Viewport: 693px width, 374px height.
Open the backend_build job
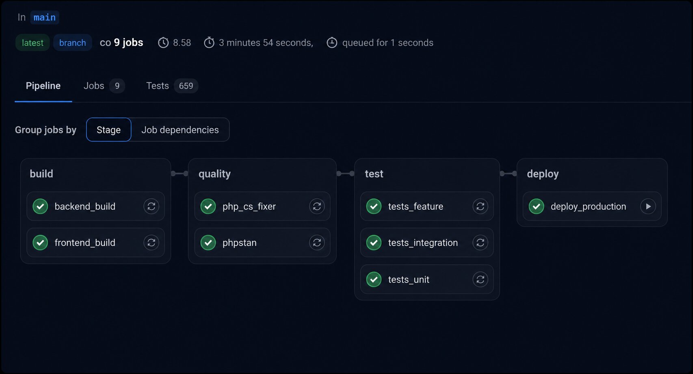click(x=85, y=206)
